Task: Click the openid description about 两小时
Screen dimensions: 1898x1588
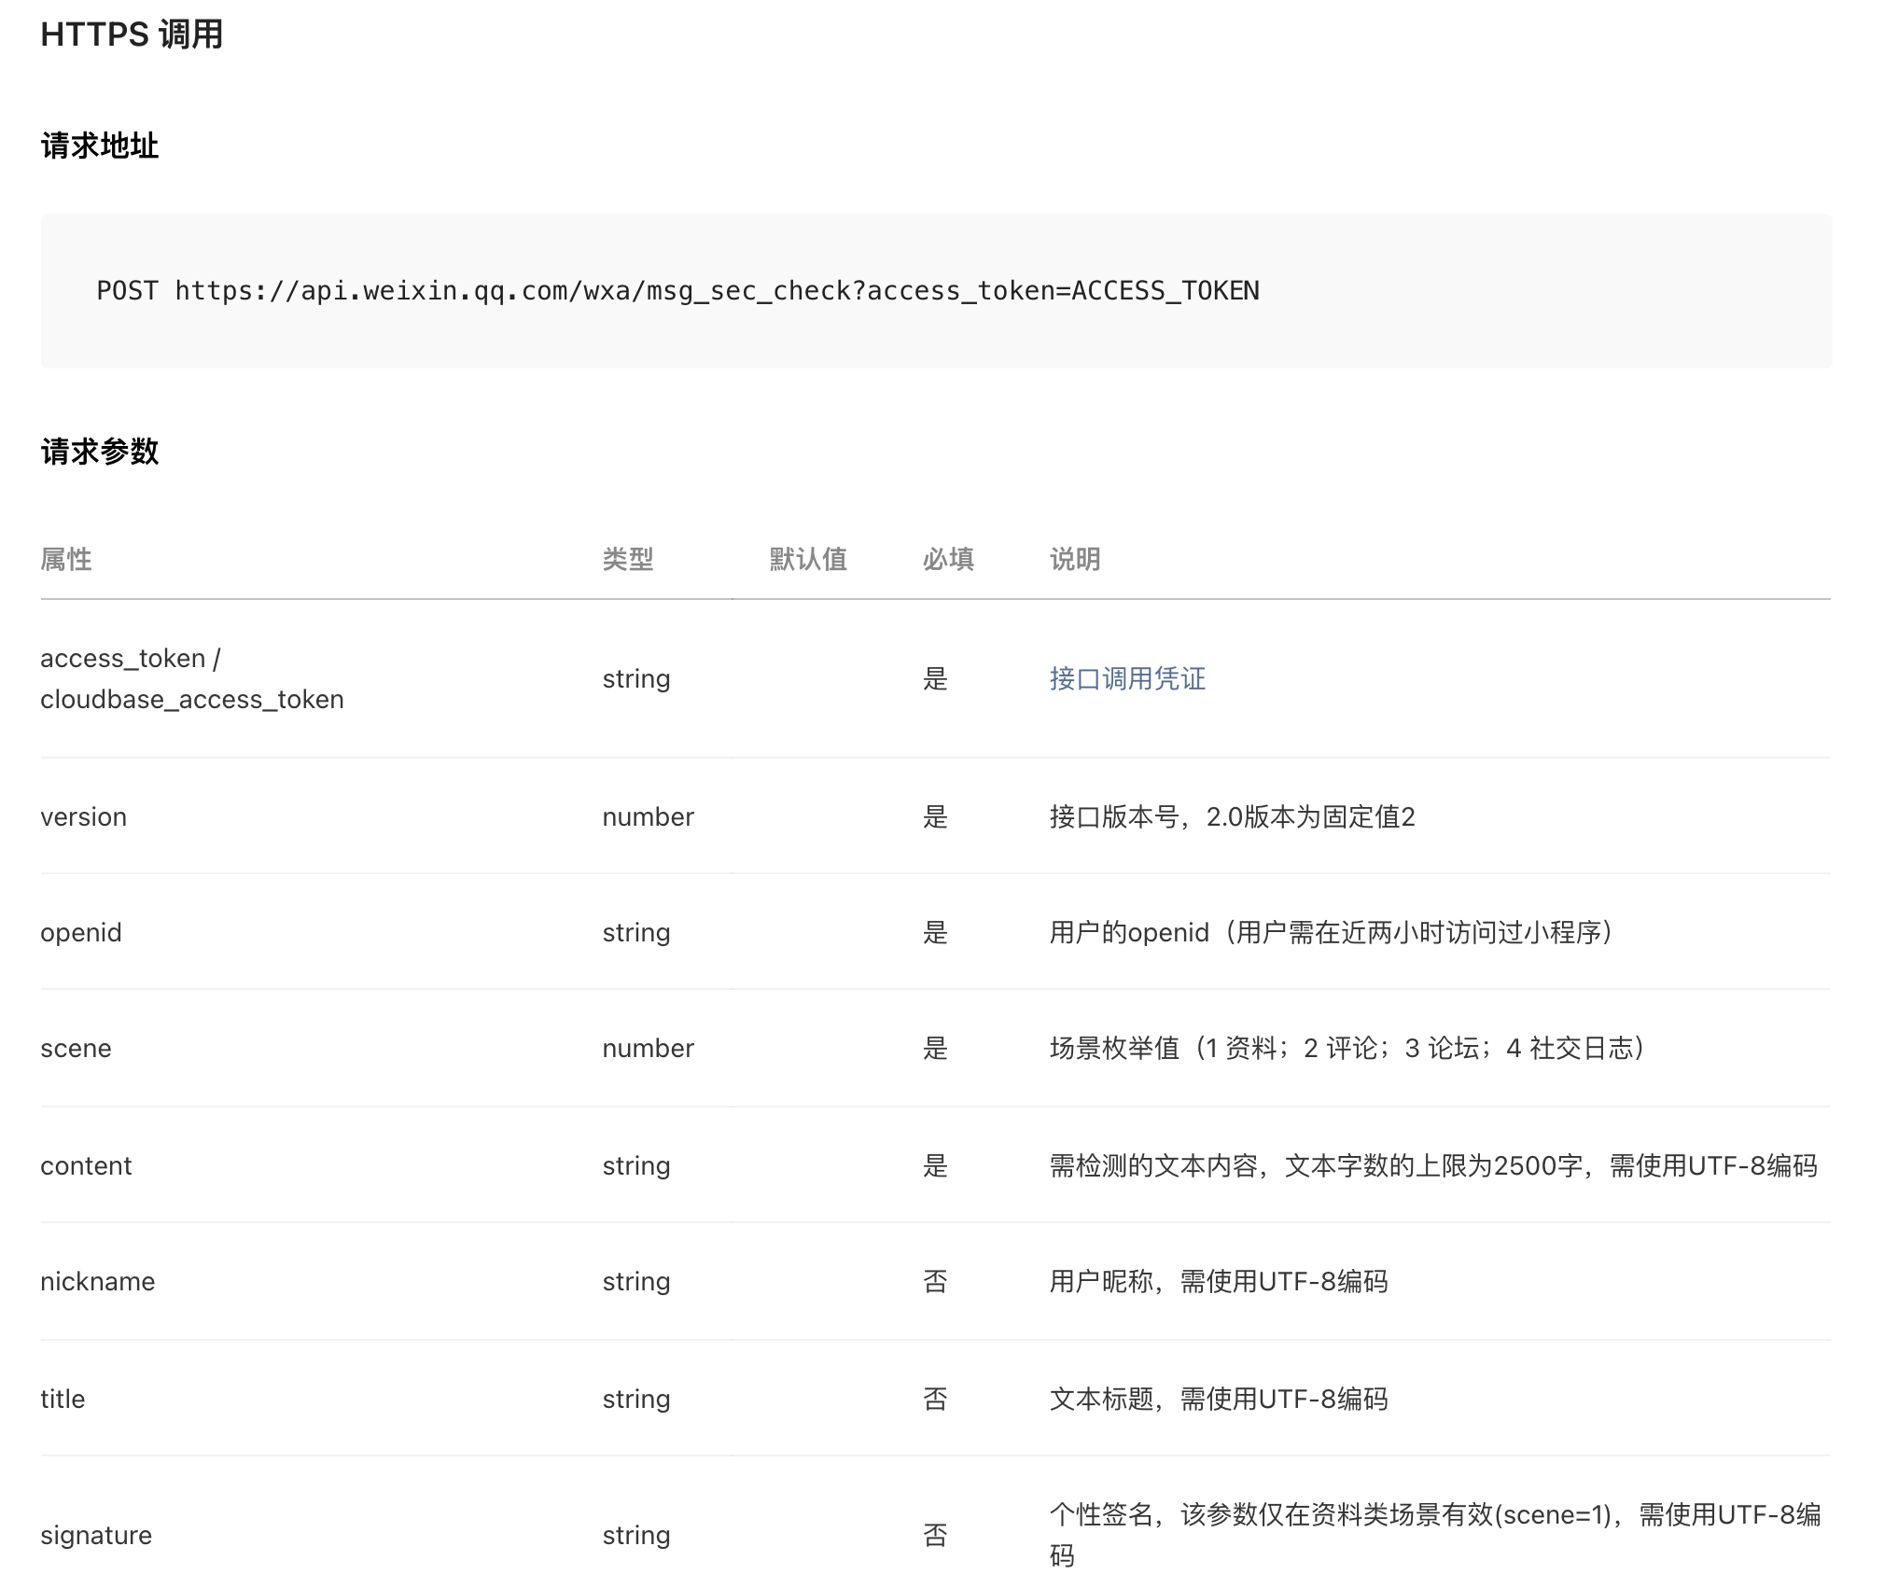Action: click(x=1332, y=932)
